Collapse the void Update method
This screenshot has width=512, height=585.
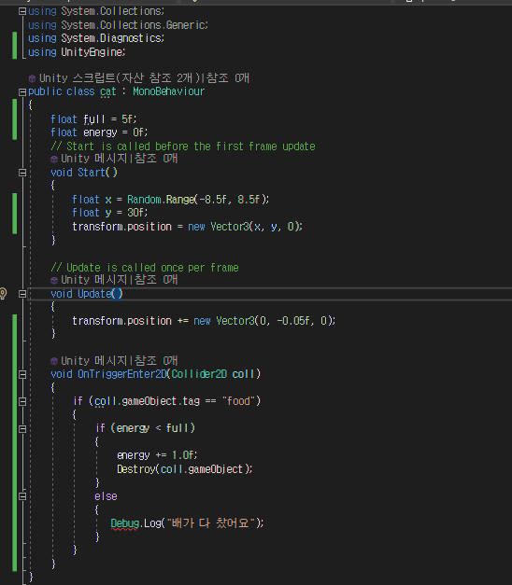(22, 294)
